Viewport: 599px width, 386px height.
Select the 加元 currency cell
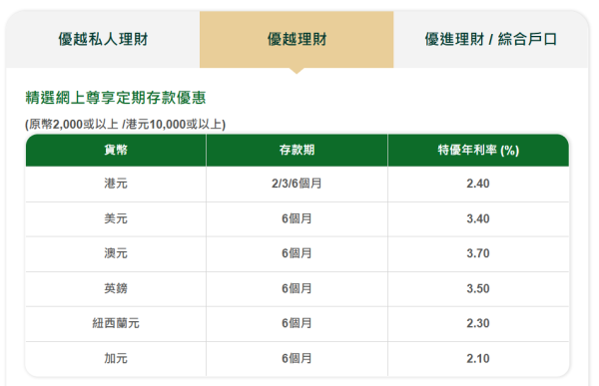[x=116, y=358]
